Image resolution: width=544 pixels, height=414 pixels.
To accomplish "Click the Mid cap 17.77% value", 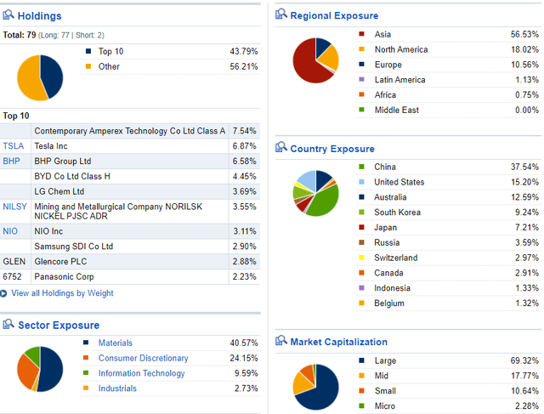I will tap(524, 376).
